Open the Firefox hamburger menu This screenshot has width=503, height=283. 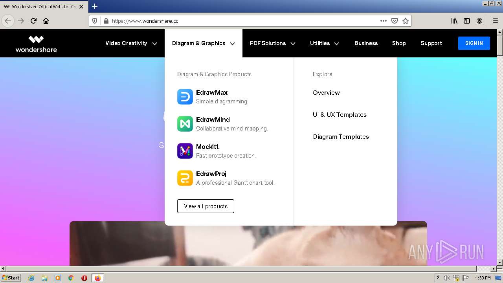pyautogui.click(x=495, y=21)
